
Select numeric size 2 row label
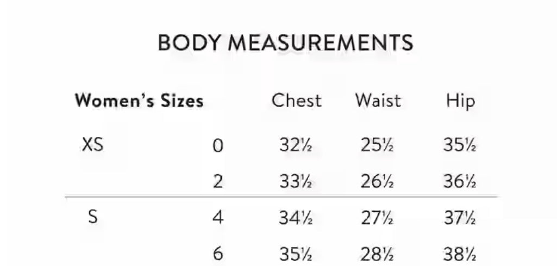tap(217, 181)
